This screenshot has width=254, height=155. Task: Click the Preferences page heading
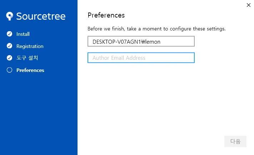point(106,15)
